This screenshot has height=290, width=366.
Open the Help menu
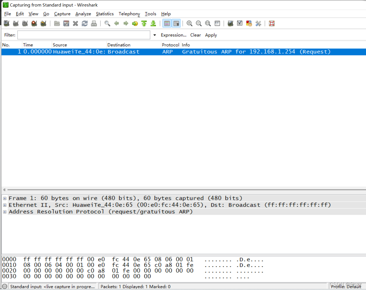coord(166,14)
